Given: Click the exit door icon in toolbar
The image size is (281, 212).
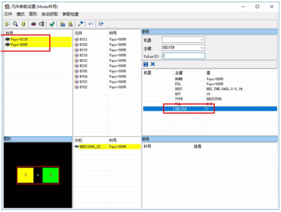Looking at the screenshot, I should pos(101,24).
